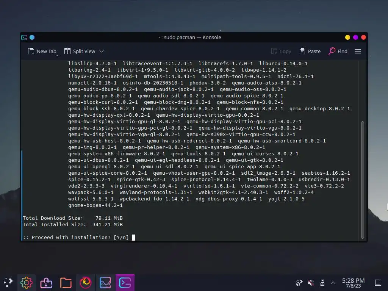
Task: Launch Firefox from the taskbar
Action: click(x=86, y=283)
